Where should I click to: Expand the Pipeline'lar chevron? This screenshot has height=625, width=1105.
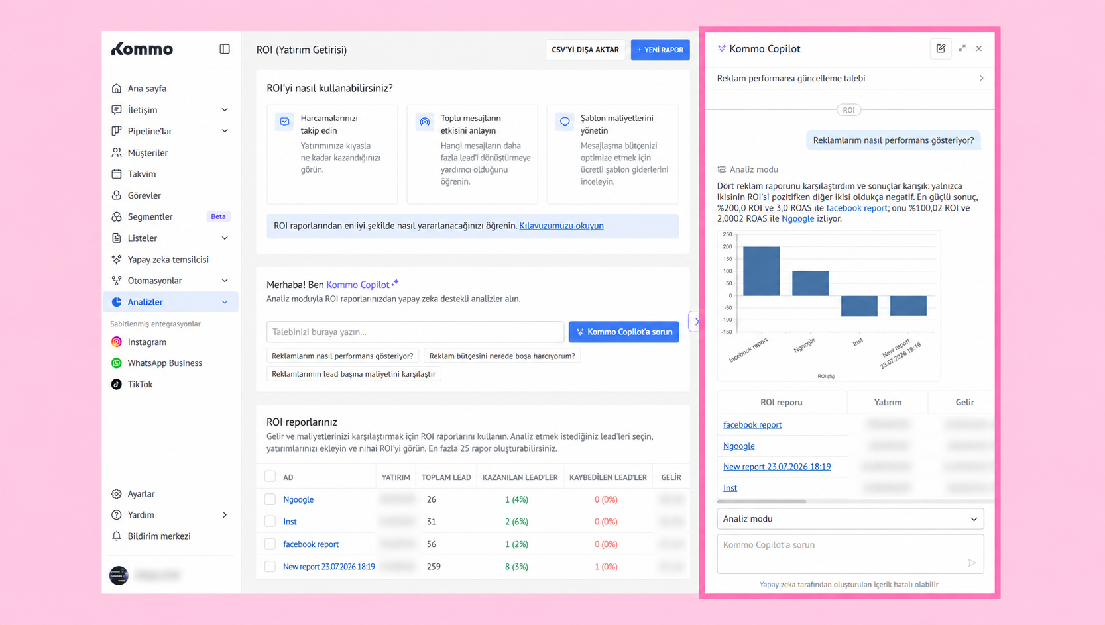pos(225,131)
